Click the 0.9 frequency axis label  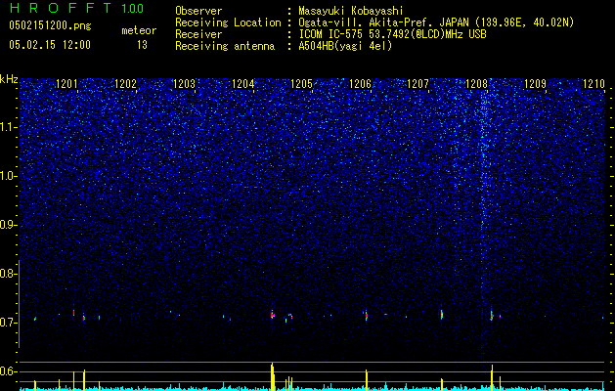tap(7, 225)
